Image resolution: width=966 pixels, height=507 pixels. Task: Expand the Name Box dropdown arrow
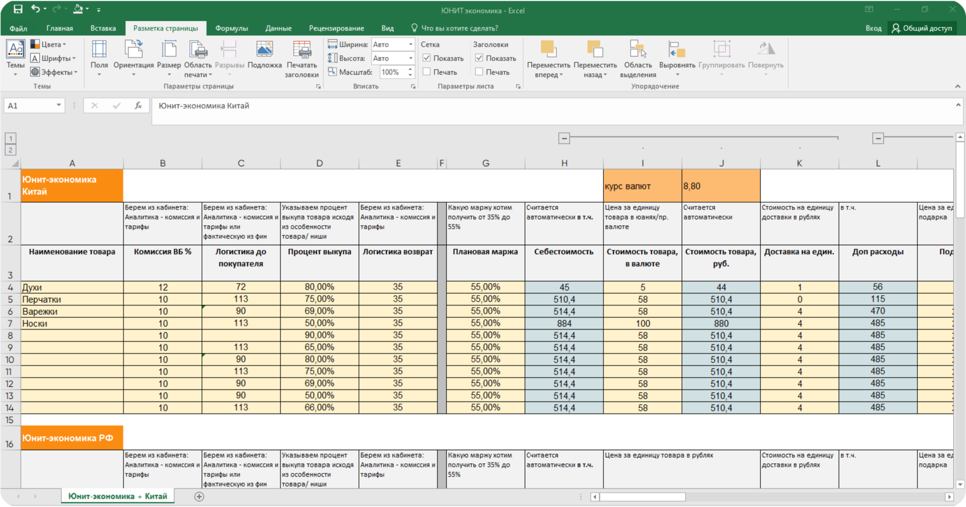(x=59, y=106)
